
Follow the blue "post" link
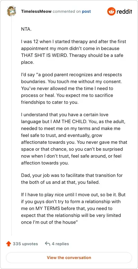pyautogui.click(x=86, y=11)
